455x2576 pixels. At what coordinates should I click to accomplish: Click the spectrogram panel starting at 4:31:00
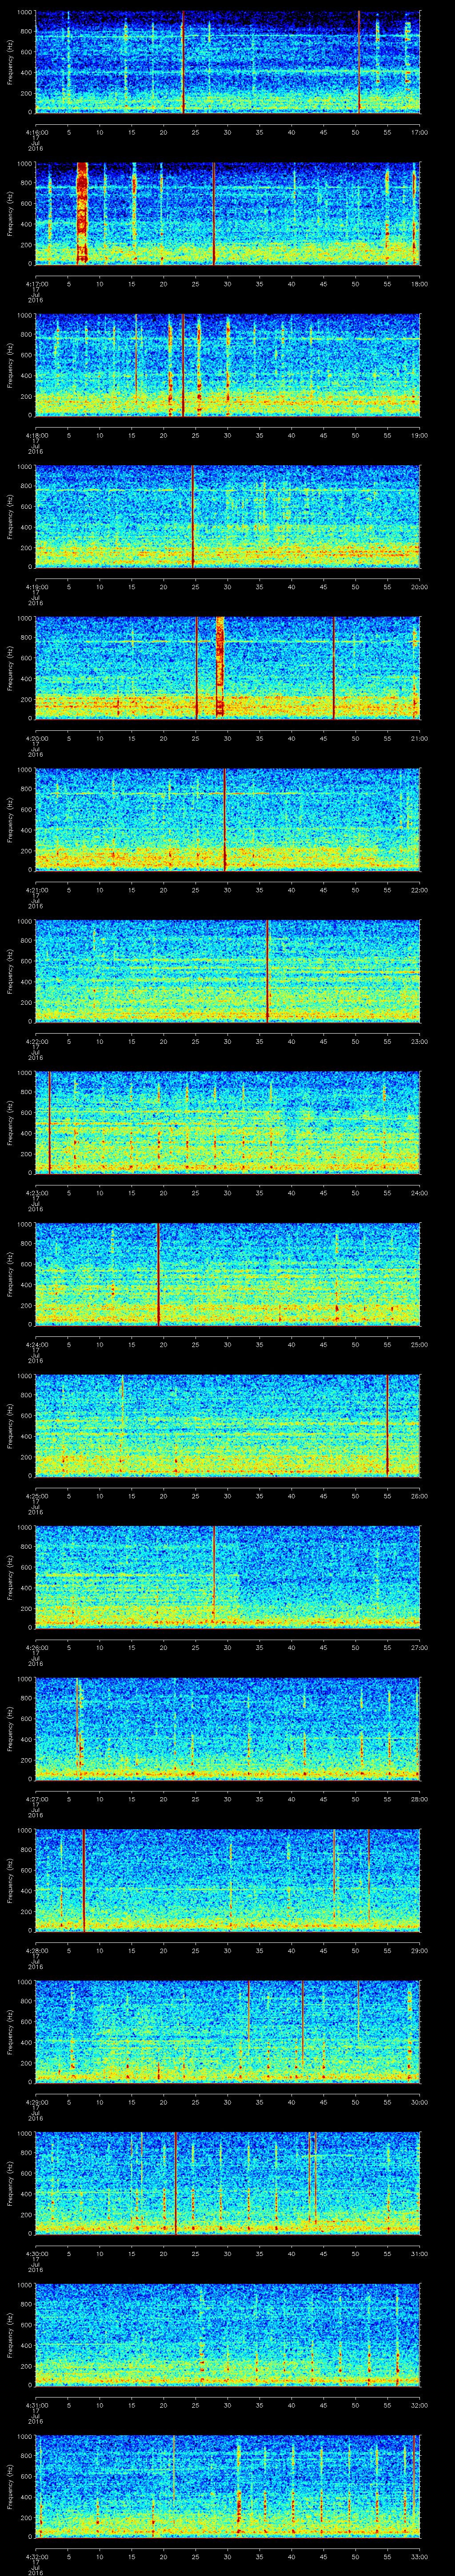tap(227, 2335)
